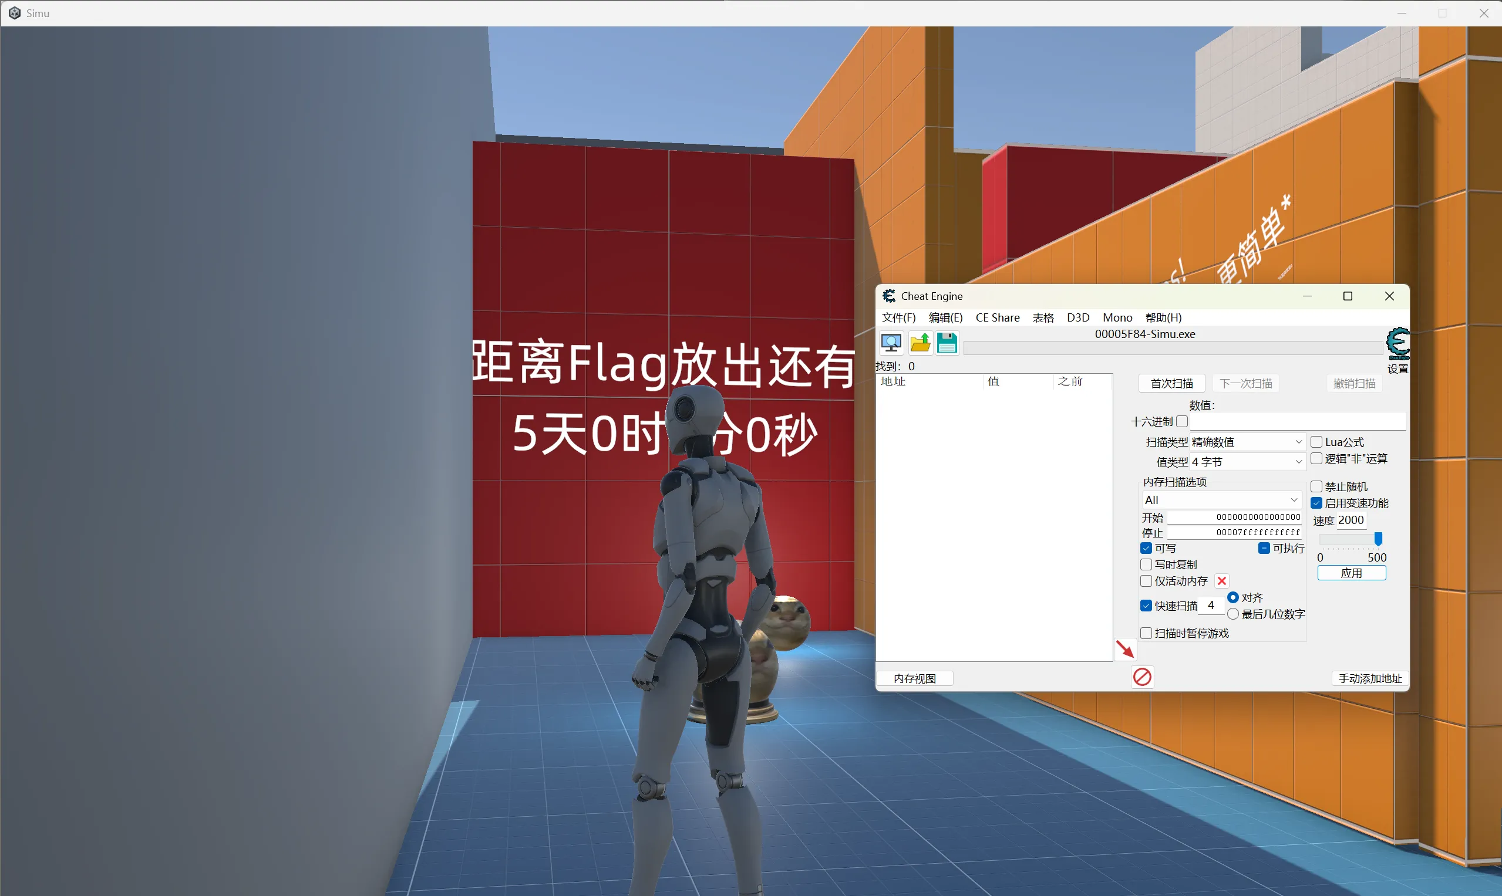Disable the 启用变速功能 speedhack checkbox
This screenshot has height=896, width=1502.
[x=1316, y=503]
